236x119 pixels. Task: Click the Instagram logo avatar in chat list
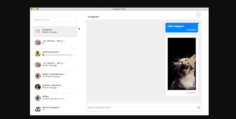(38, 31)
